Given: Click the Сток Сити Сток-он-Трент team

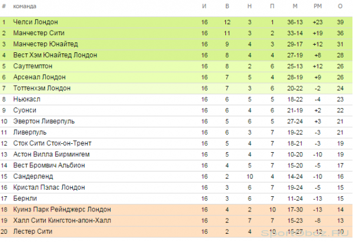Looking at the screenshot, I should click(52, 143).
